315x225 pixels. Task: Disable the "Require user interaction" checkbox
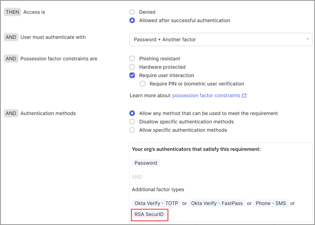click(132, 75)
